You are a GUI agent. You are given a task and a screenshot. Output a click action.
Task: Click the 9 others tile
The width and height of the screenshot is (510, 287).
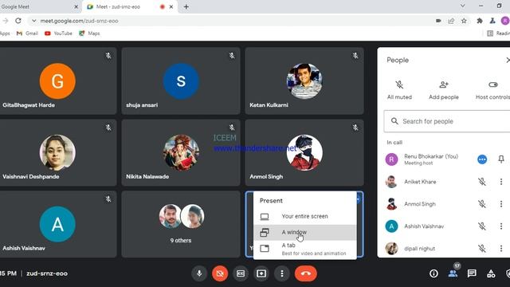click(181, 224)
